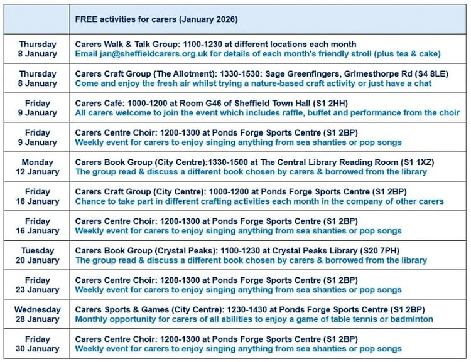
Task: Click 'All carers welcome to join the event' description
Action: pos(267,112)
